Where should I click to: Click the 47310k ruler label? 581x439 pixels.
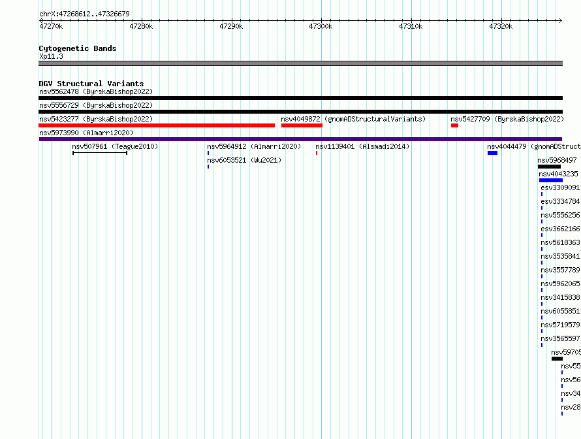pos(411,26)
